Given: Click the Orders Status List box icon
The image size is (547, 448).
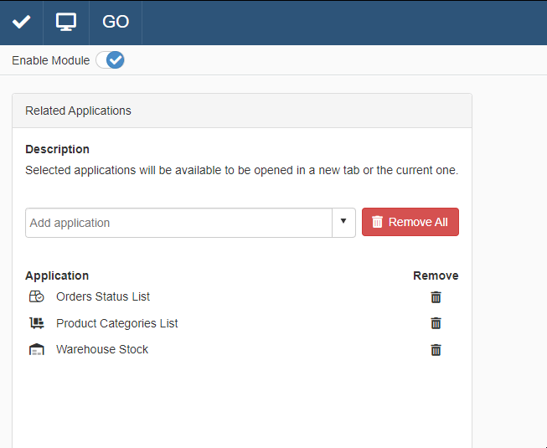Looking at the screenshot, I should (x=36, y=296).
